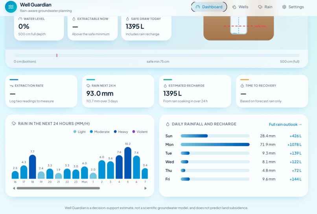Image resolution: width=317 pixels, height=214 pixels.
Task: Click "Log two readings to measure" text
Action: pyautogui.click(x=31, y=101)
